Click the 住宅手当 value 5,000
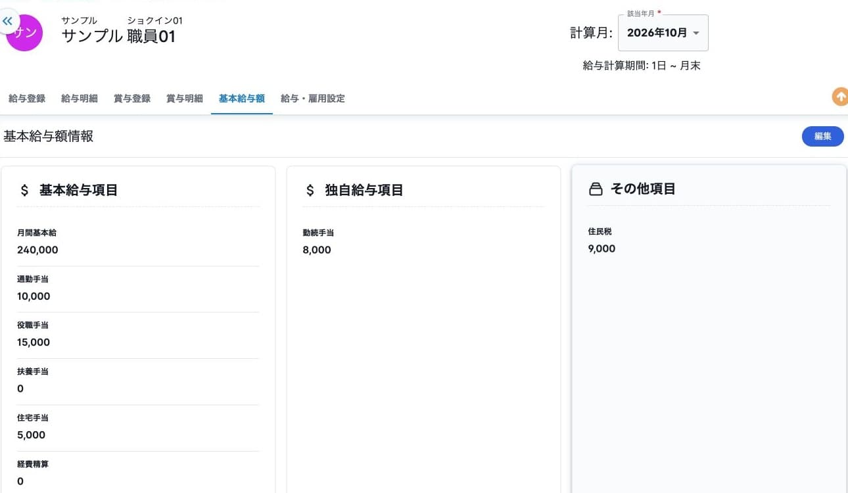Image resolution: width=848 pixels, height=493 pixels. pyautogui.click(x=32, y=435)
